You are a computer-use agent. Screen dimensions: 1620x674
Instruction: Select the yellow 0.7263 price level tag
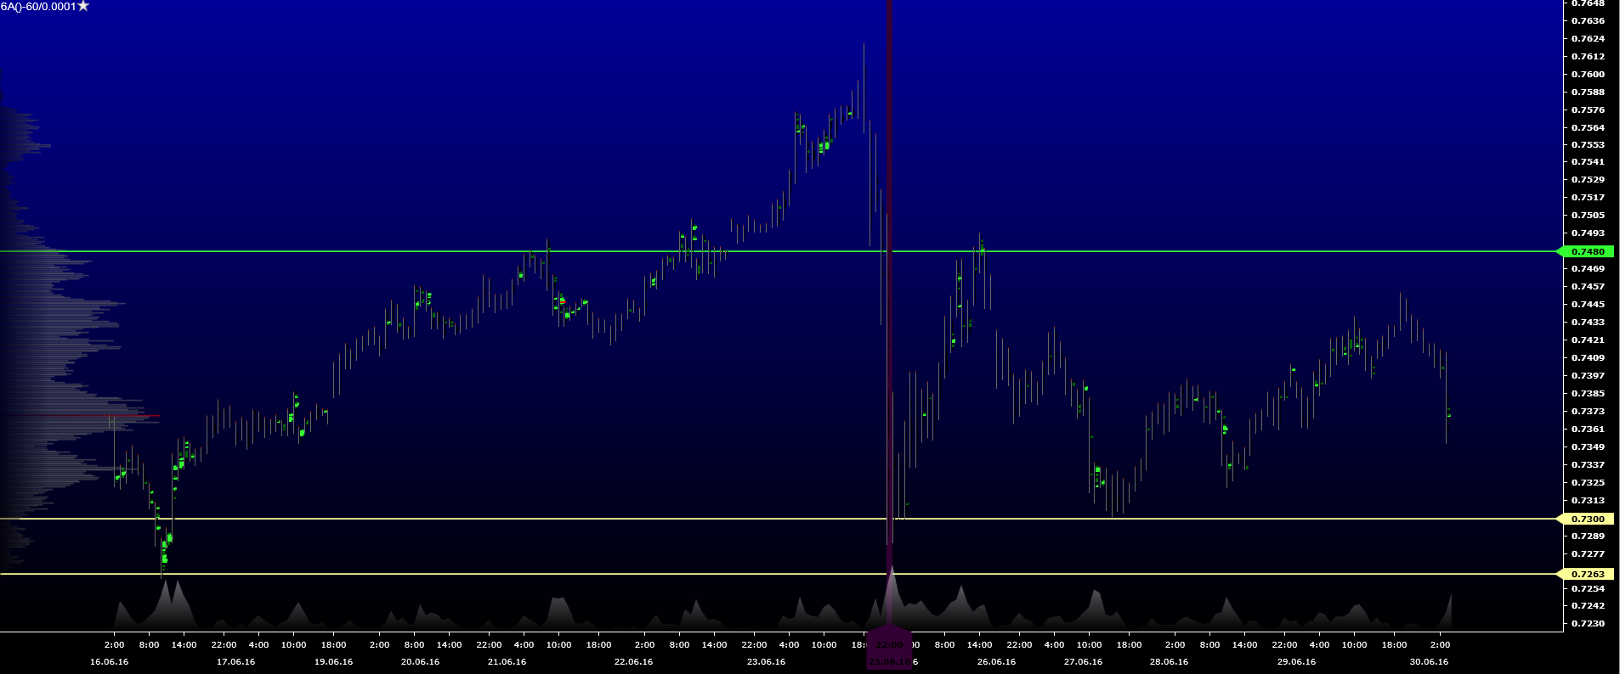pos(1587,574)
